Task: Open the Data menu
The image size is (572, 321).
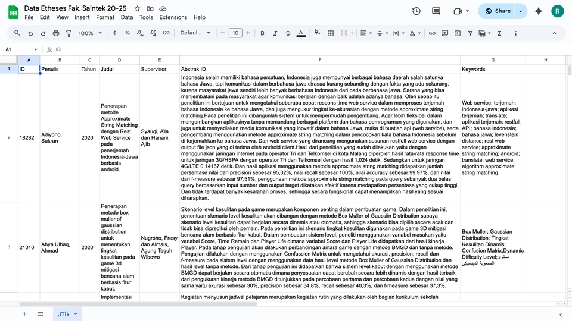Action: pyautogui.click(x=126, y=17)
